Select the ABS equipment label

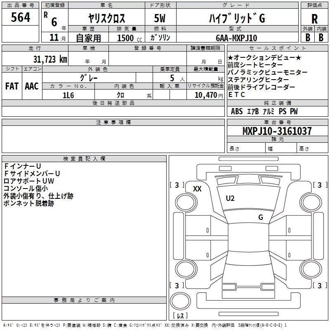click(237, 111)
